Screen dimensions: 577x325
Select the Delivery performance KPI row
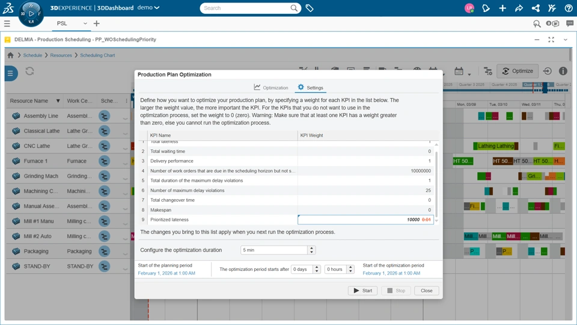[287, 161]
